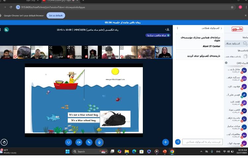The height and width of the screenshot is (158, 248).
Task: Open the users list gear settings
Action: 226,63
